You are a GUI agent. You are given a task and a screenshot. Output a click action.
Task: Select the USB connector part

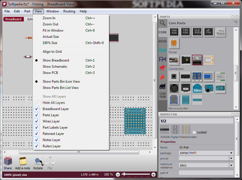[x=221, y=76]
